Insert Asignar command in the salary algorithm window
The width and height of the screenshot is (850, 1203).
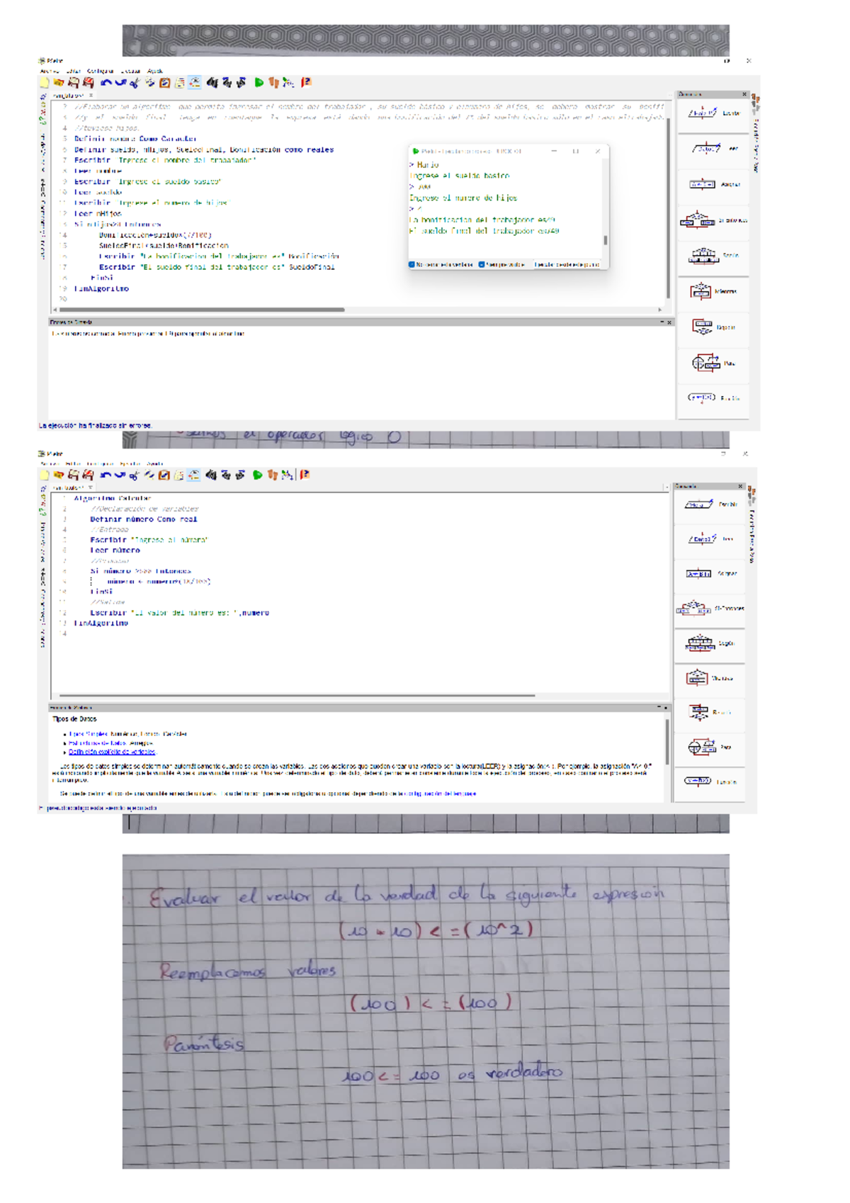702,184
